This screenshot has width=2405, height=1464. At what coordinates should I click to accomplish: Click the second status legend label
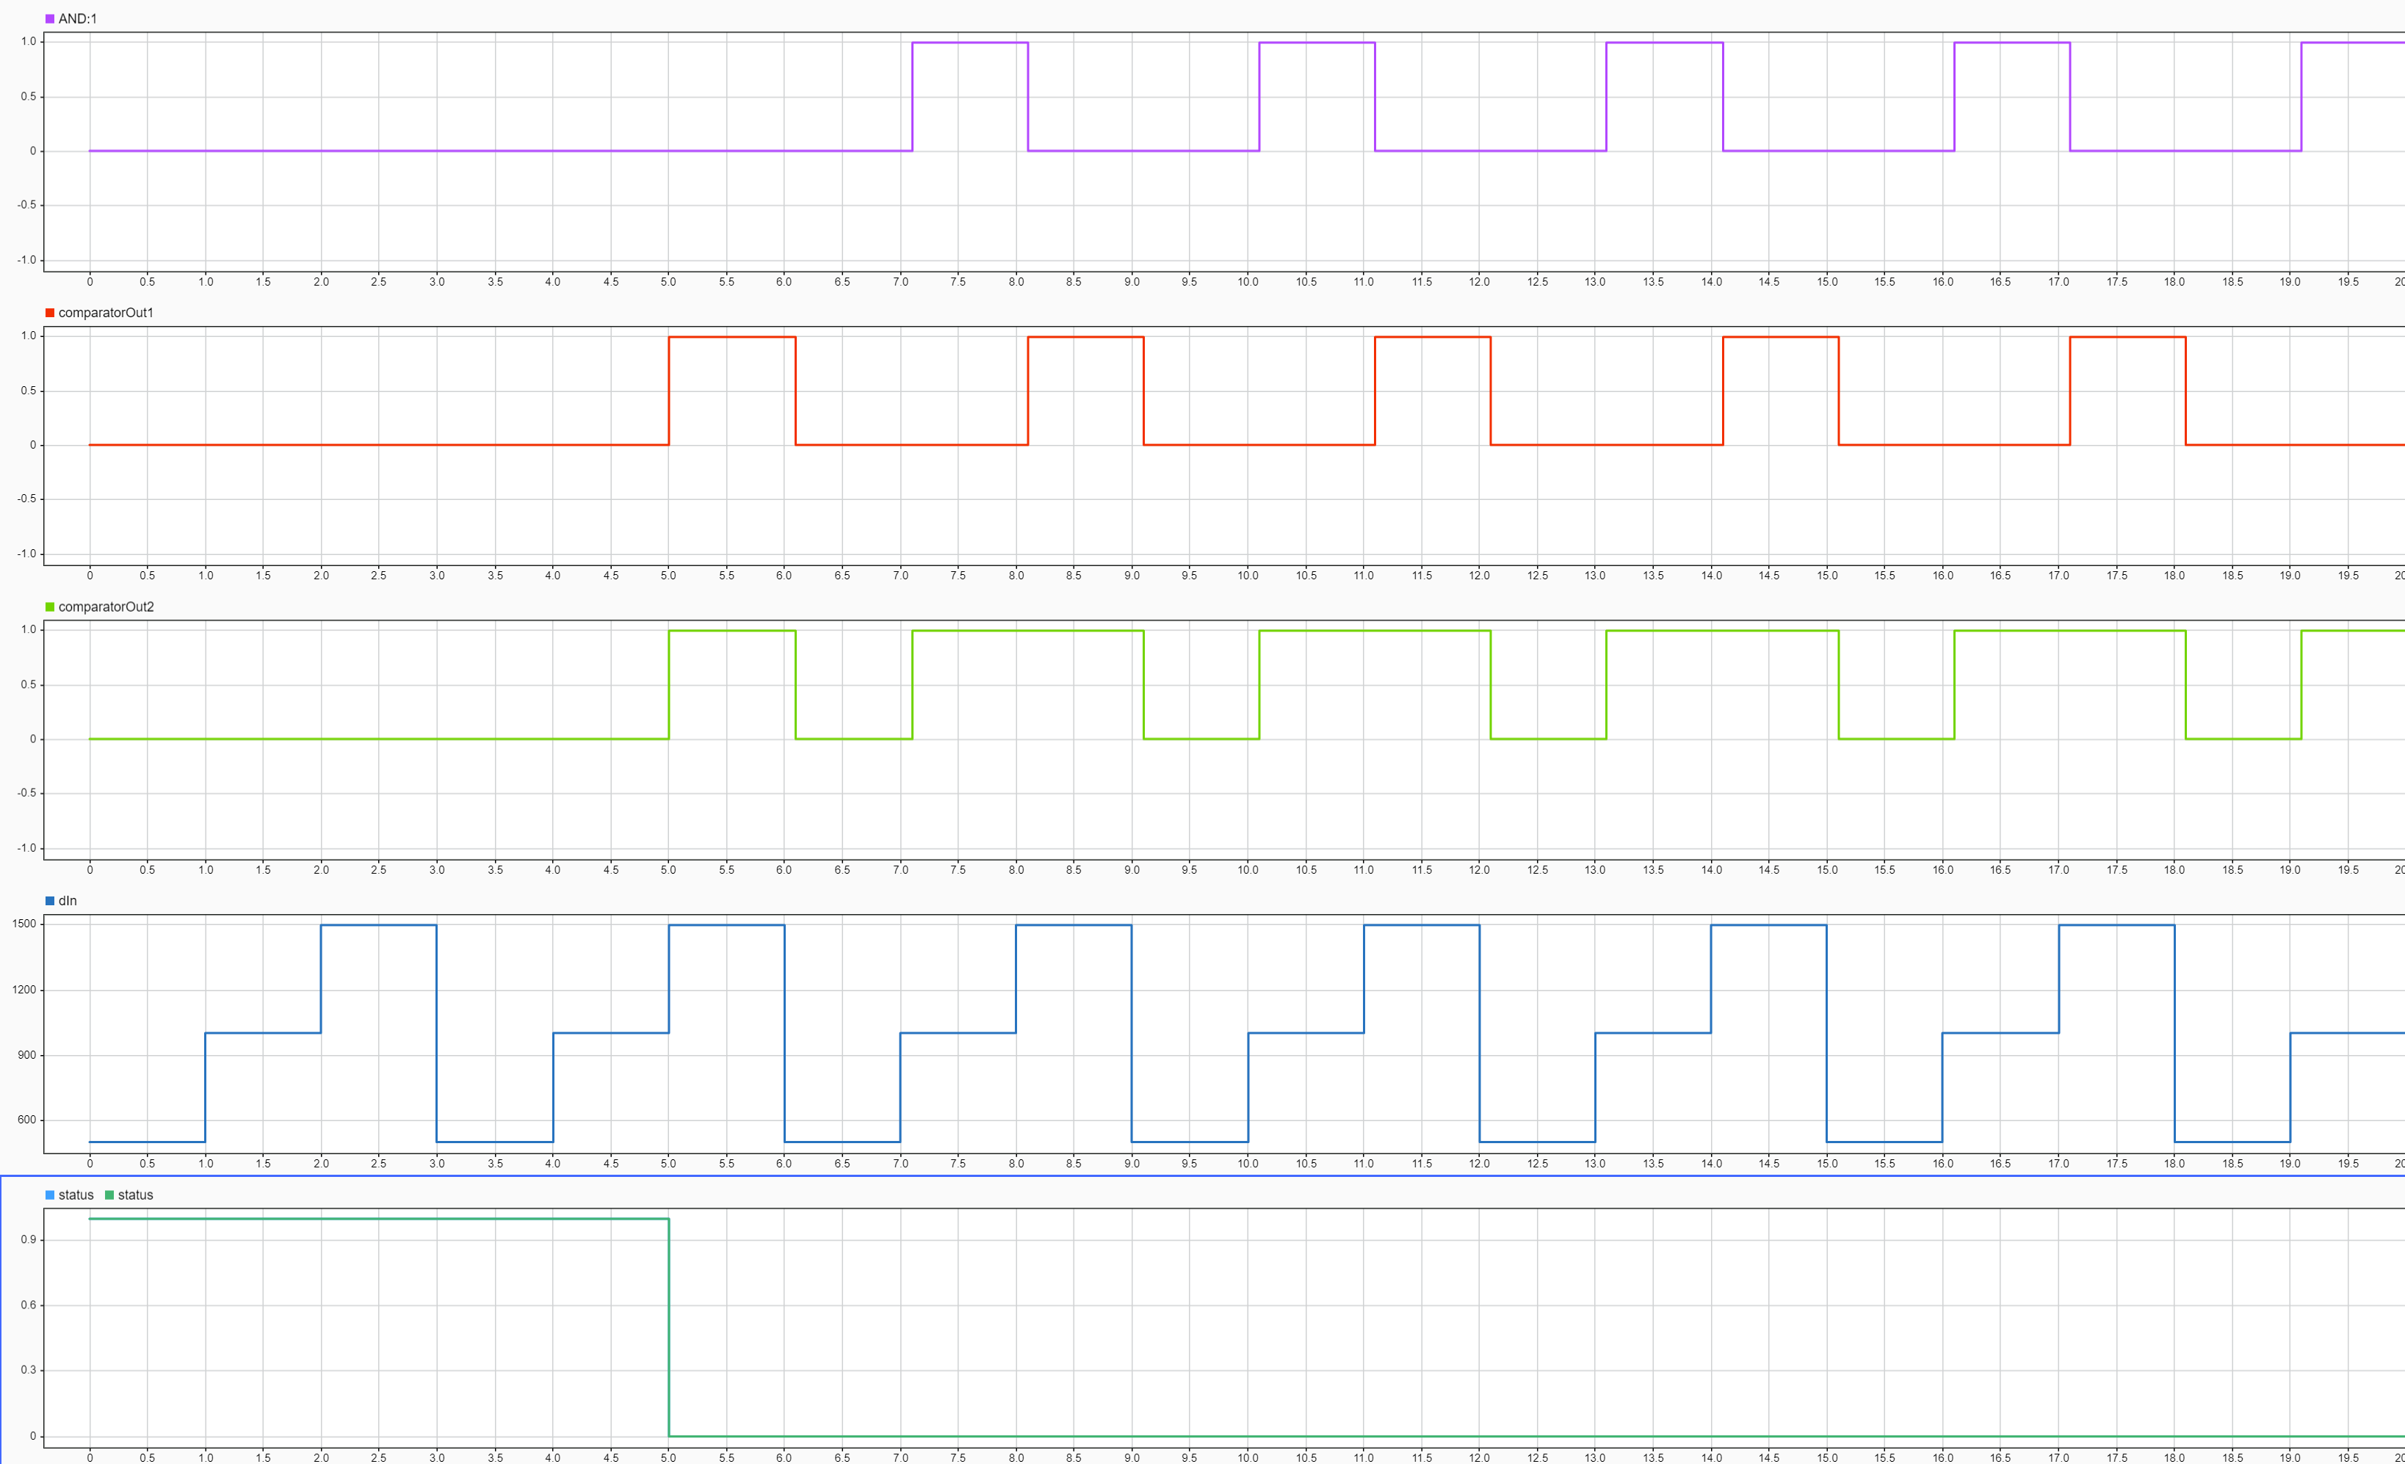pos(136,1195)
